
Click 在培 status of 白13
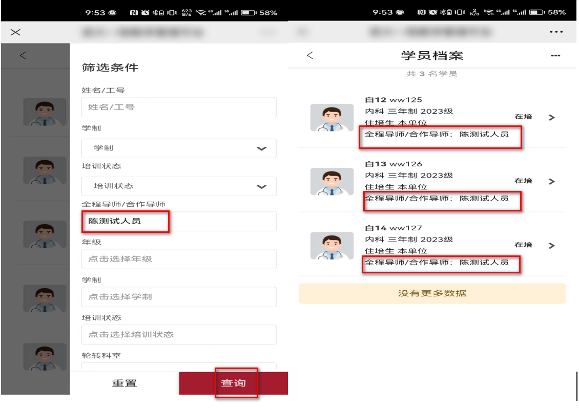click(x=523, y=181)
